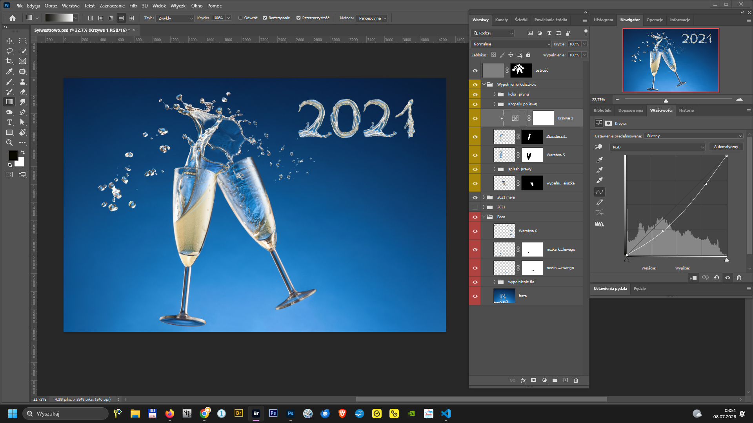Expand the Kropelki po lewej group

[495, 104]
